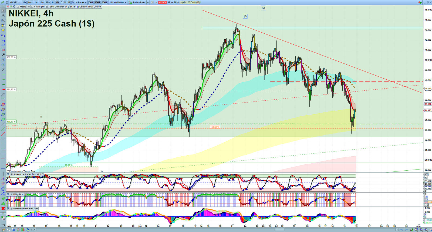Select the magnifier zoom tool

point(3,15)
